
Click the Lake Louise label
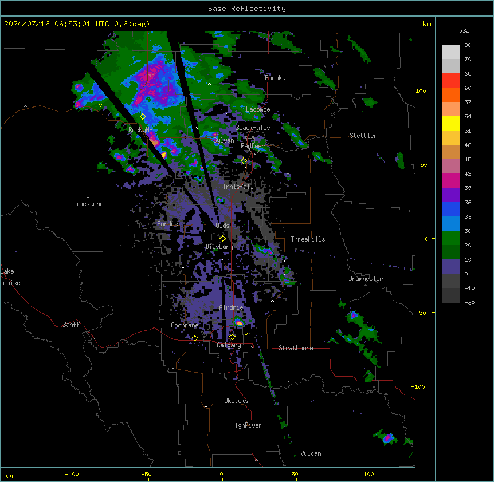click(x=10, y=277)
